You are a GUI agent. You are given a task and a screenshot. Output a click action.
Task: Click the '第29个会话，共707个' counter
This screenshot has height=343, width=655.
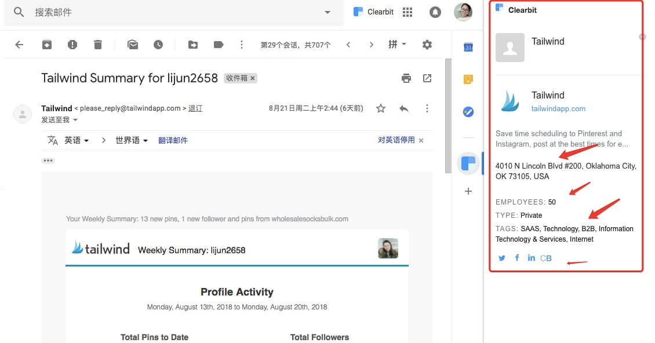pyautogui.click(x=296, y=45)
